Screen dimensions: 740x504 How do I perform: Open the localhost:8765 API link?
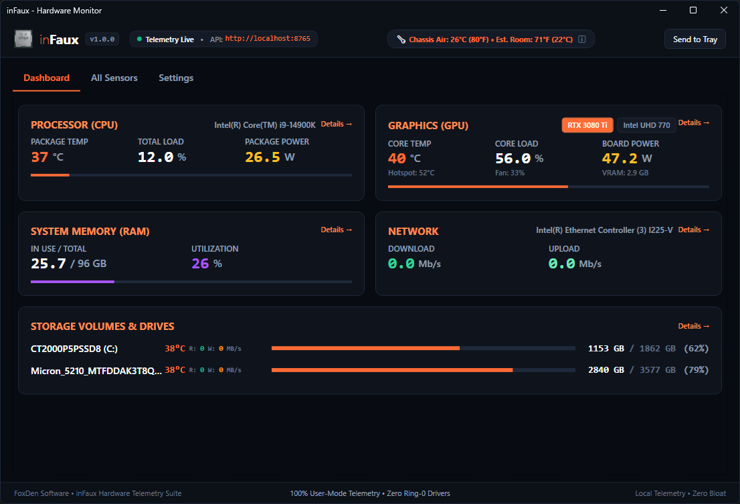pyautogui.click(x=268, y=39)
